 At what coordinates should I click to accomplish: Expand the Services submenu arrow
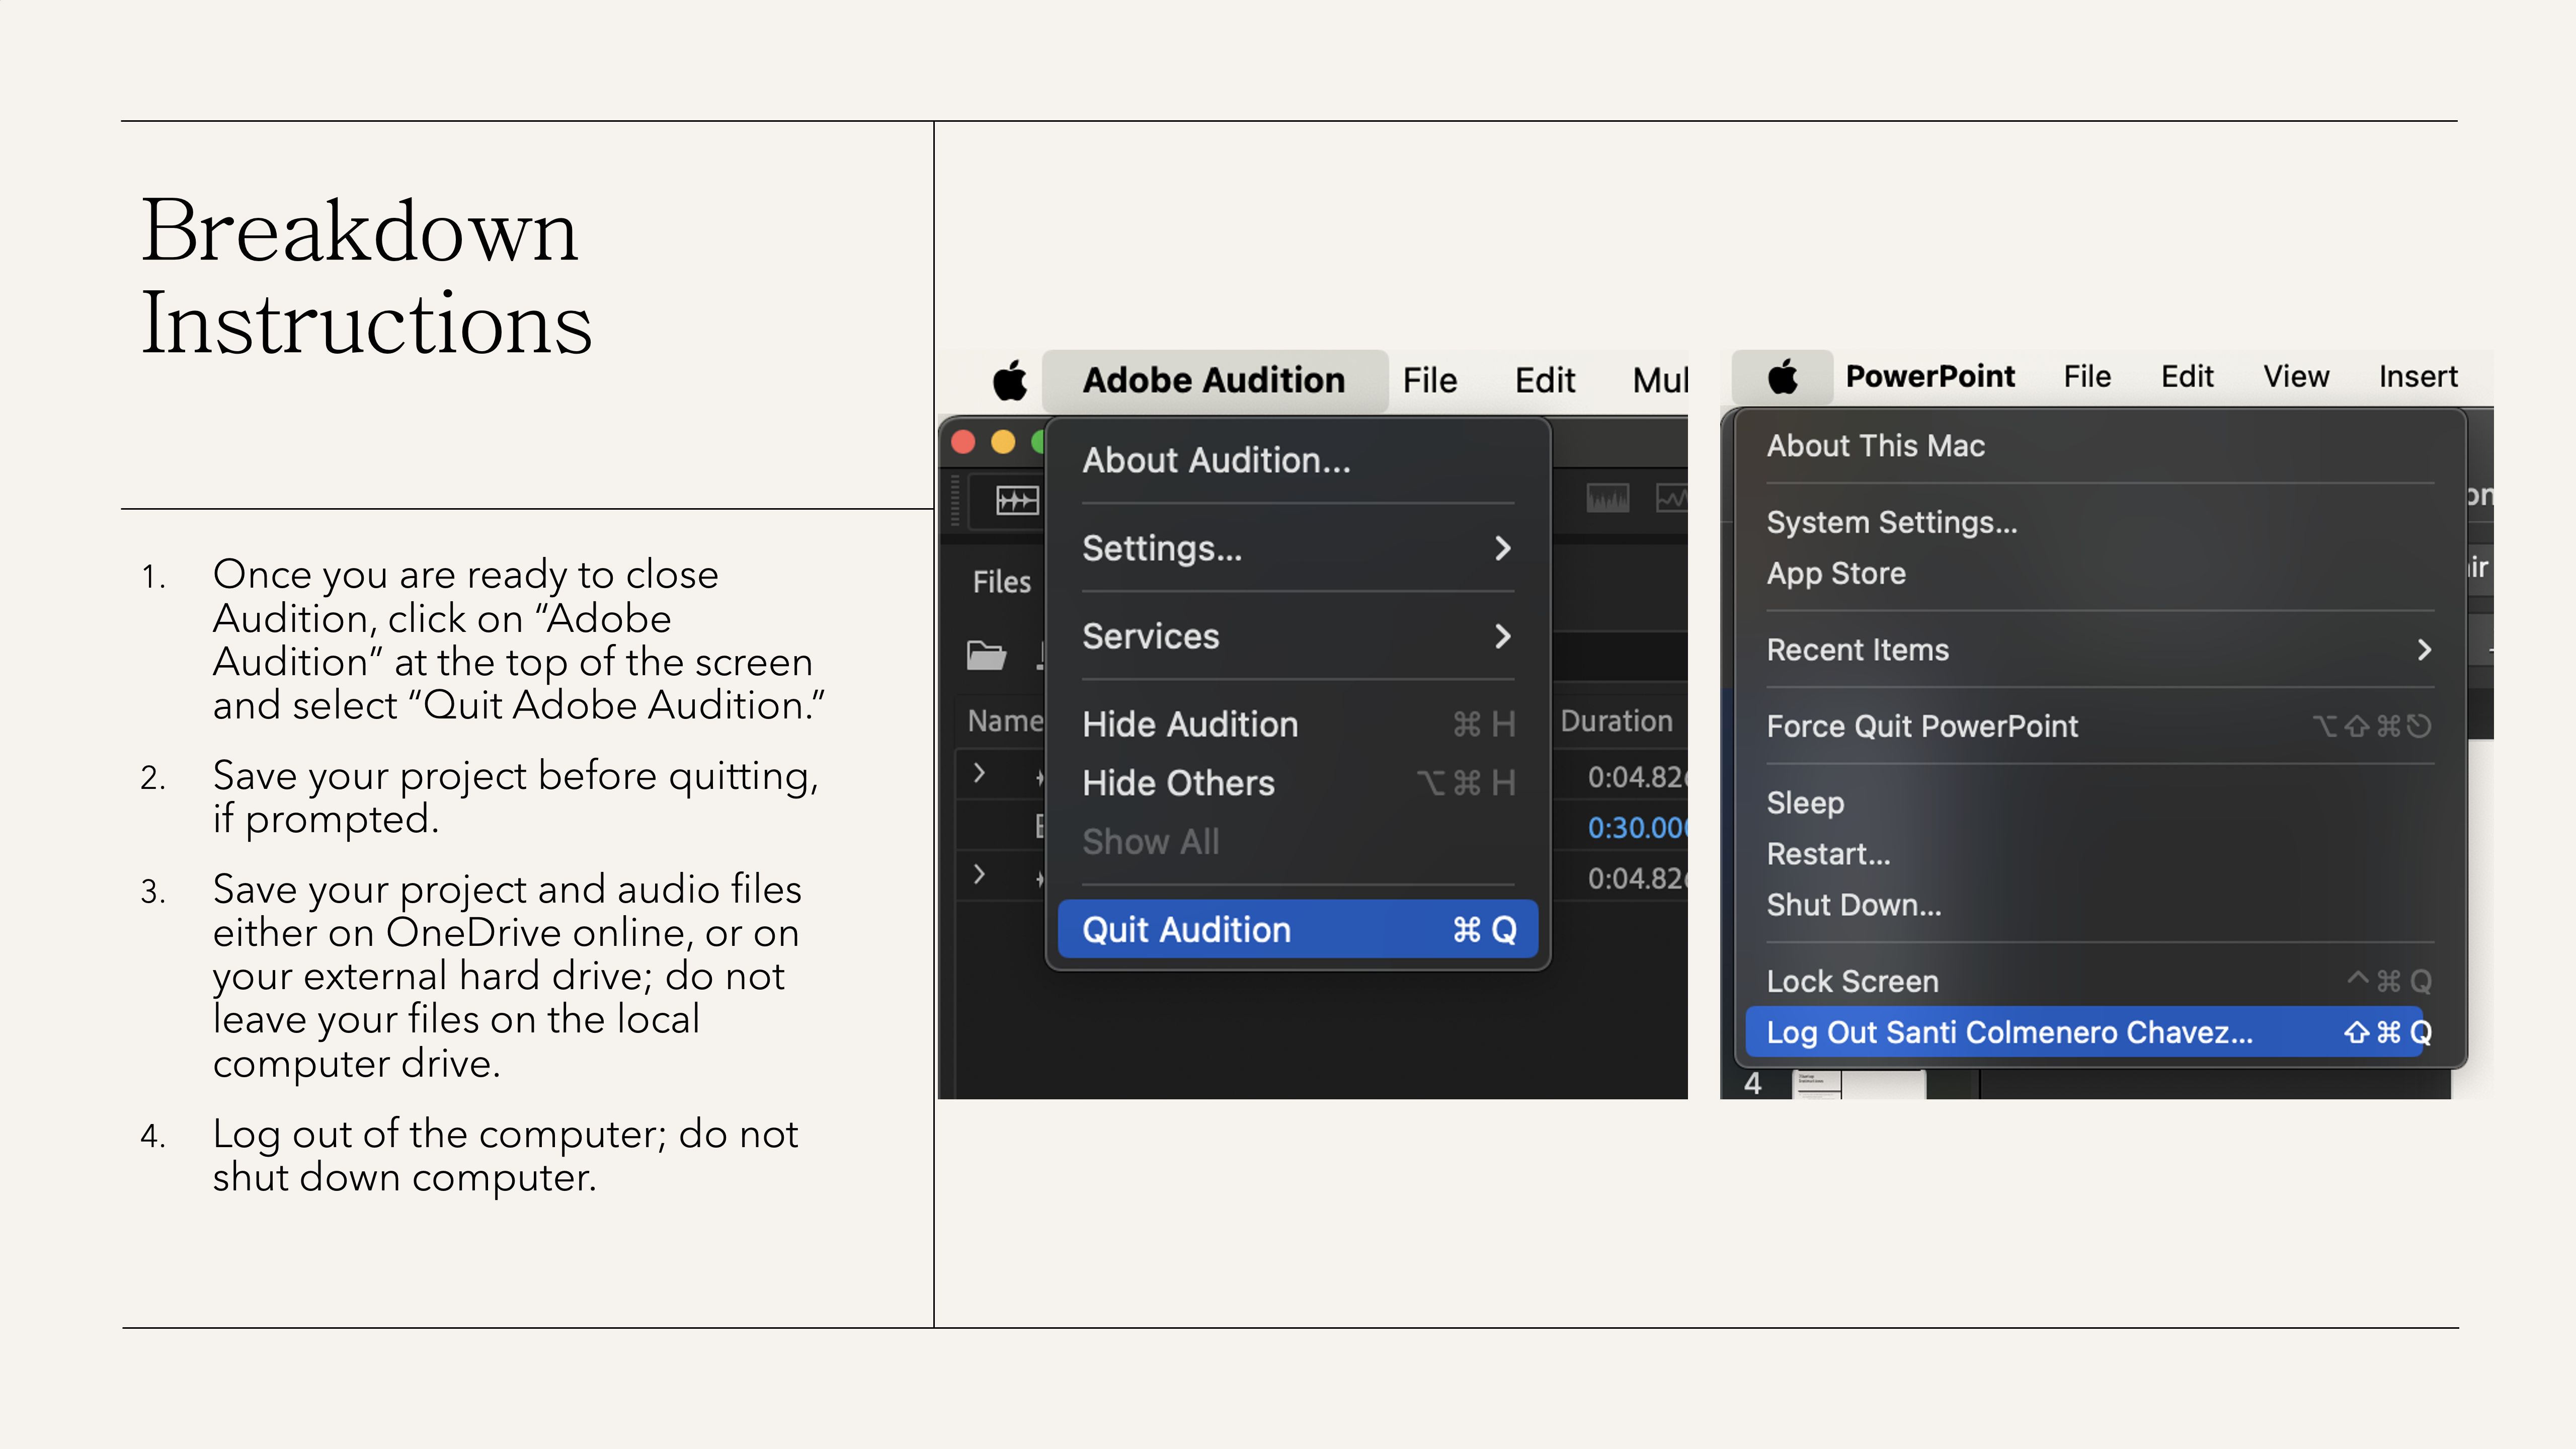(1502, 636)
